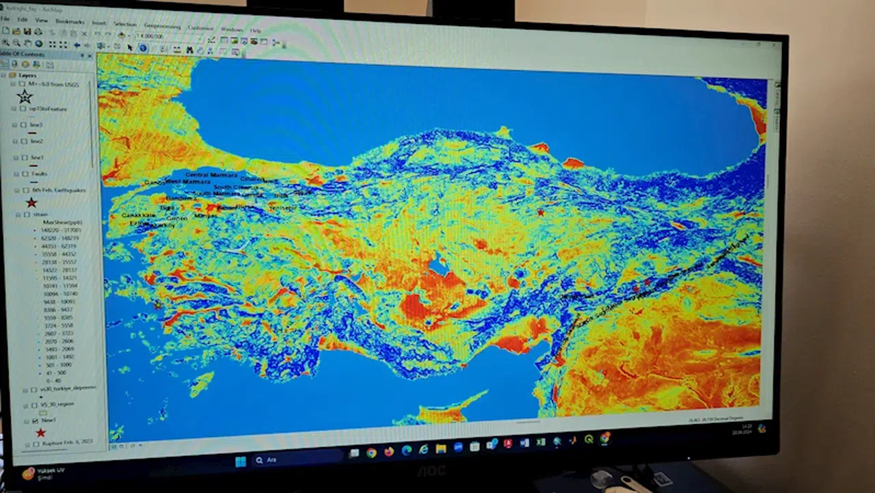Click the Go Back extent arrow
This screenshot has height=493, width=875.
click(x=77, y=44)
